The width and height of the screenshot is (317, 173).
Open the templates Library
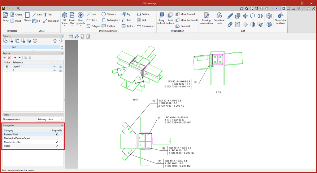[5, 17]
